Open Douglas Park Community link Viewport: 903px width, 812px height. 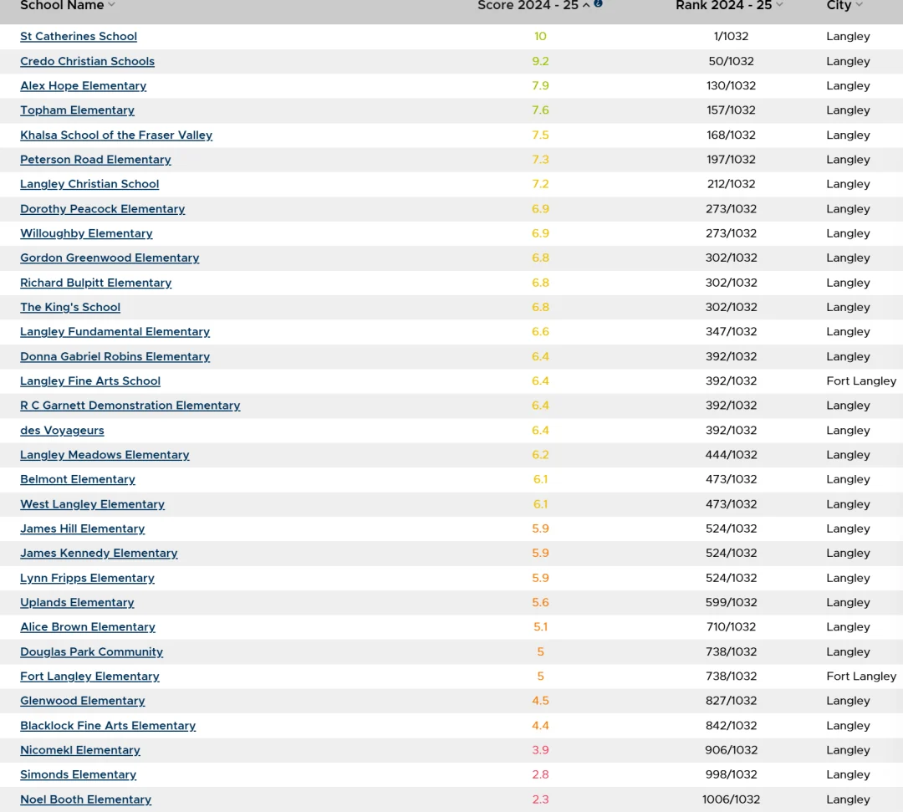[x=92, y=652]
